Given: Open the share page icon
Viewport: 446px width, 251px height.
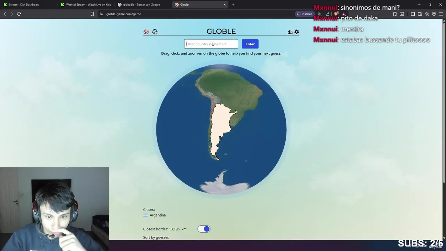Looking at the screenshot, I should click(x=328, y=14).
